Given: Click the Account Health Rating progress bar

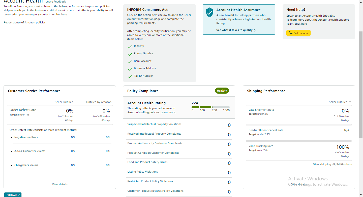Looking at the screenshot, I should (210, 107).
